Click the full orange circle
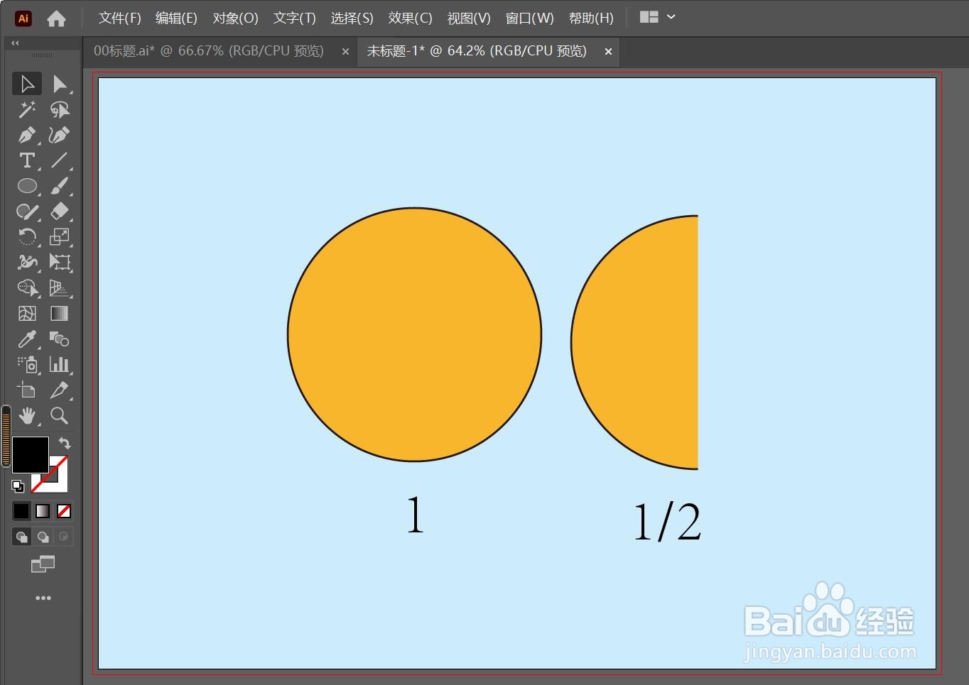Screen dimensions: 969x685 point(415,334)
